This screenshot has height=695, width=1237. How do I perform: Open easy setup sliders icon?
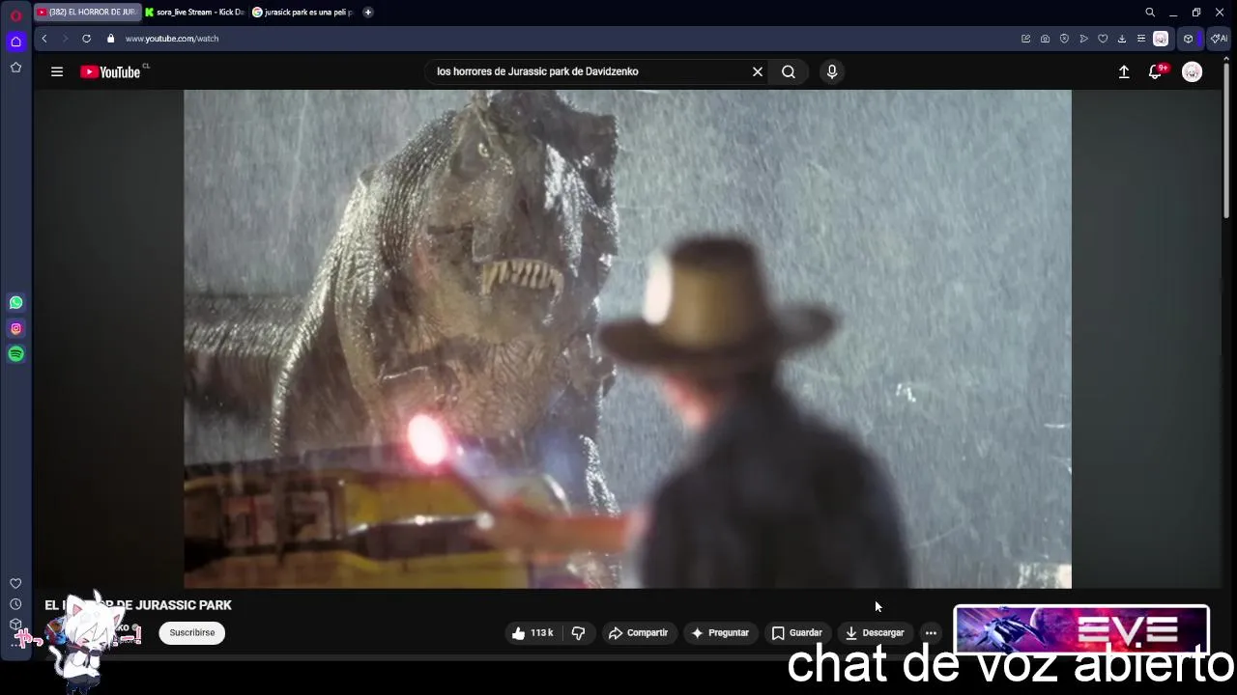coord(1141,39)
